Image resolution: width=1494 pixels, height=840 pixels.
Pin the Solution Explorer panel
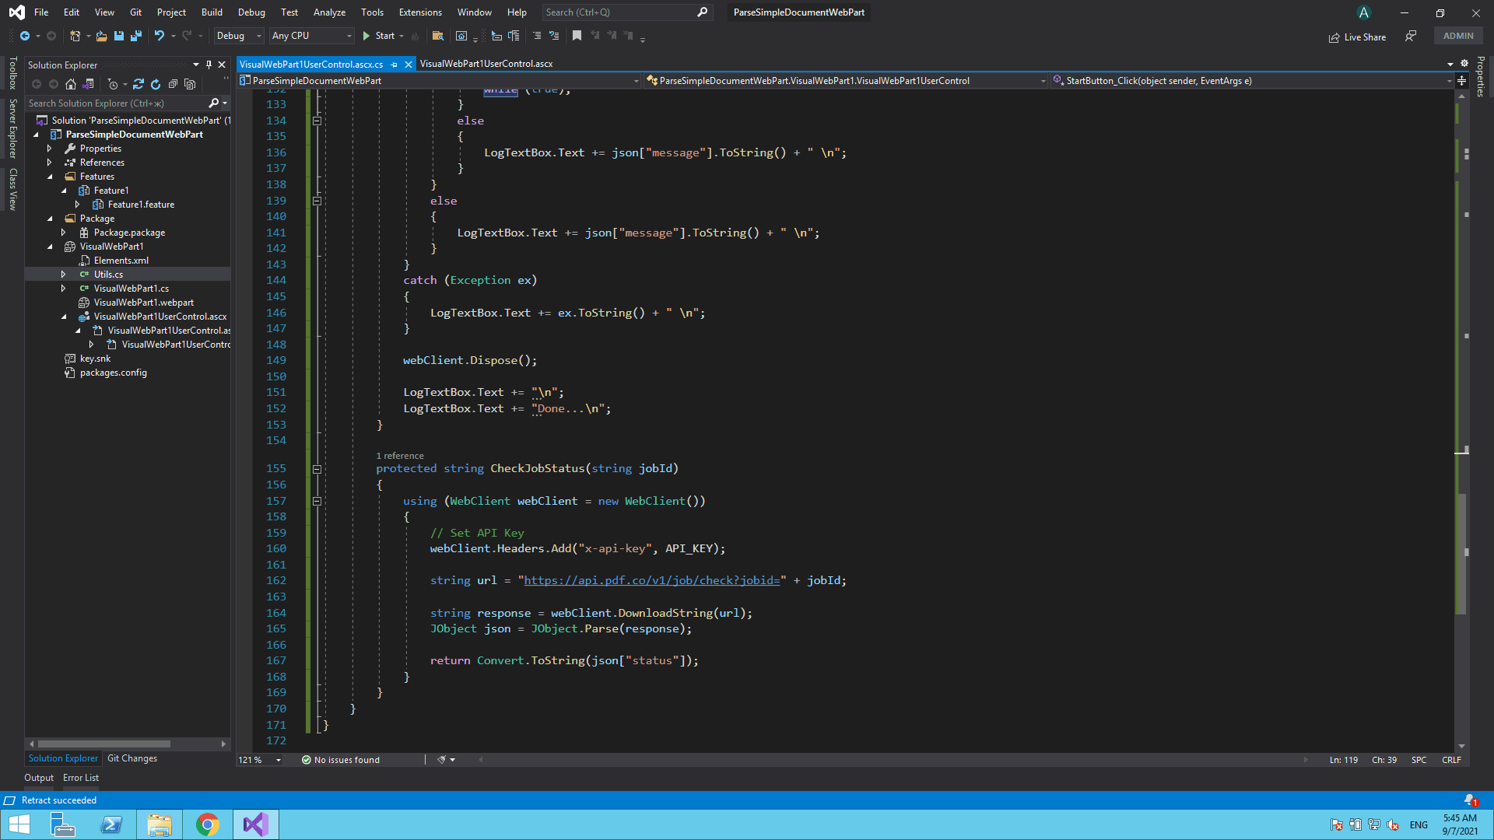(209, 65)
